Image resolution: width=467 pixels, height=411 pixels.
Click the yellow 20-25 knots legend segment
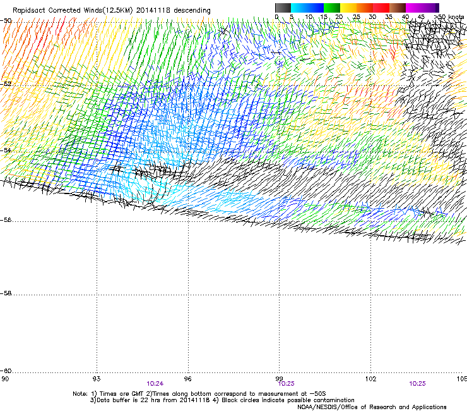pos(348,8)
